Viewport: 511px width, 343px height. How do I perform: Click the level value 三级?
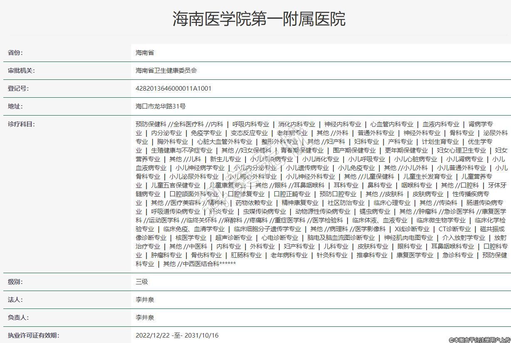142,282
